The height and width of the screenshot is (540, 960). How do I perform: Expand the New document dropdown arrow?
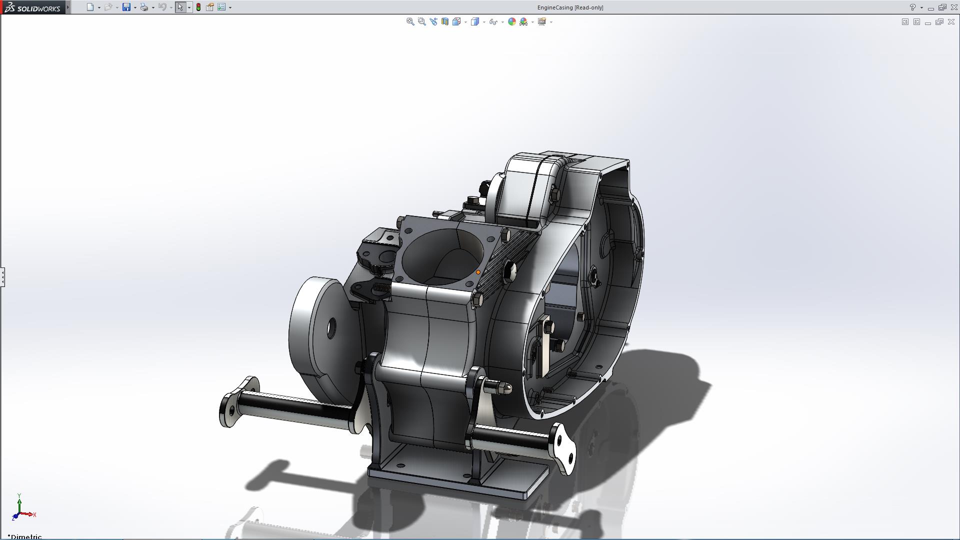[99, 7]
